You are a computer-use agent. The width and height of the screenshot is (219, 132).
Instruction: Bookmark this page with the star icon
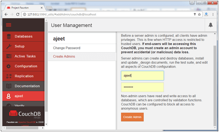pos(199,14)
